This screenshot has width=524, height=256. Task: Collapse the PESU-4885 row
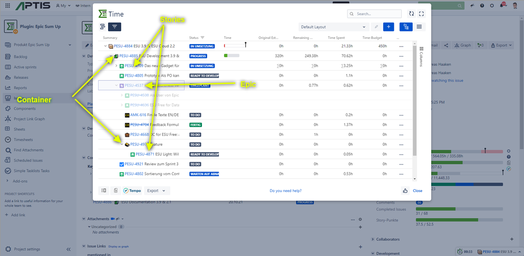point(111,56)
